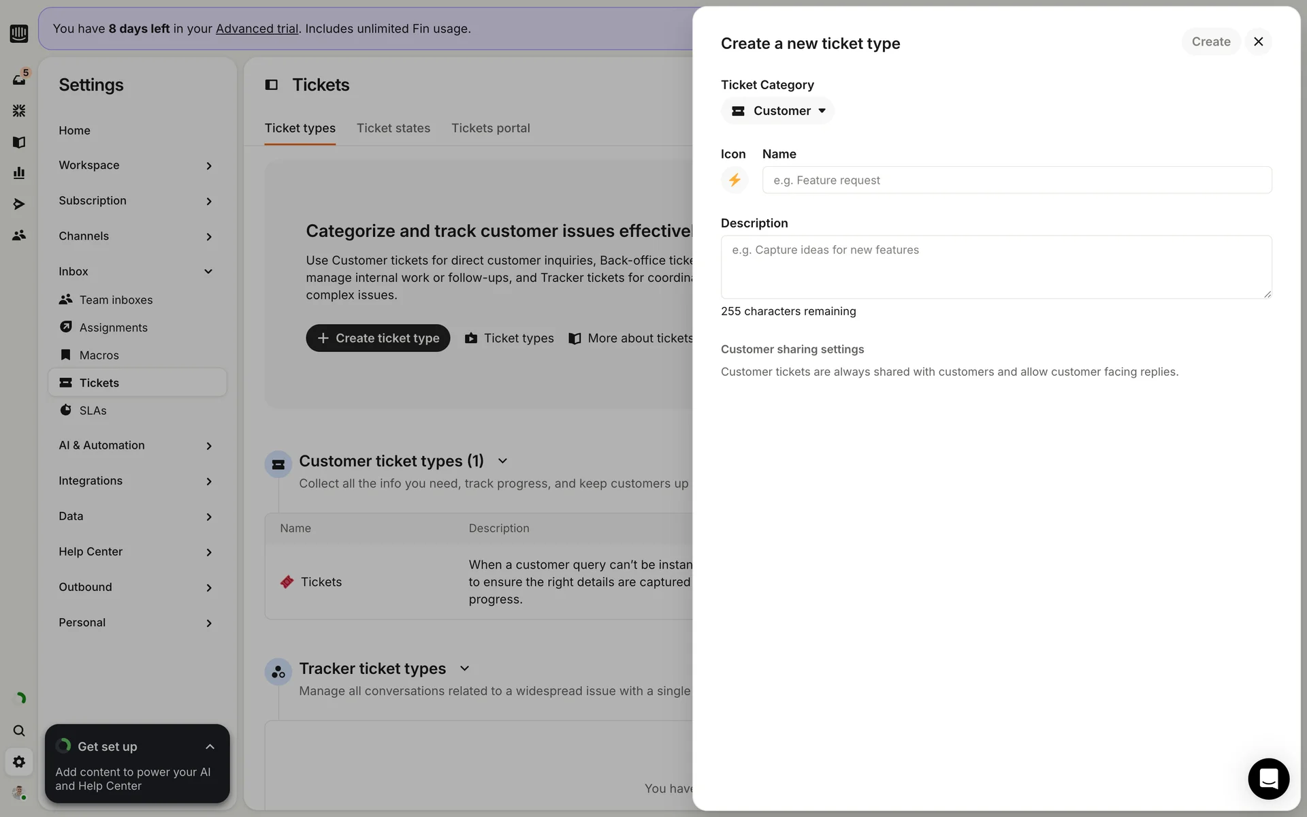Collapse the Inbox settings group

tap(208, 272)
